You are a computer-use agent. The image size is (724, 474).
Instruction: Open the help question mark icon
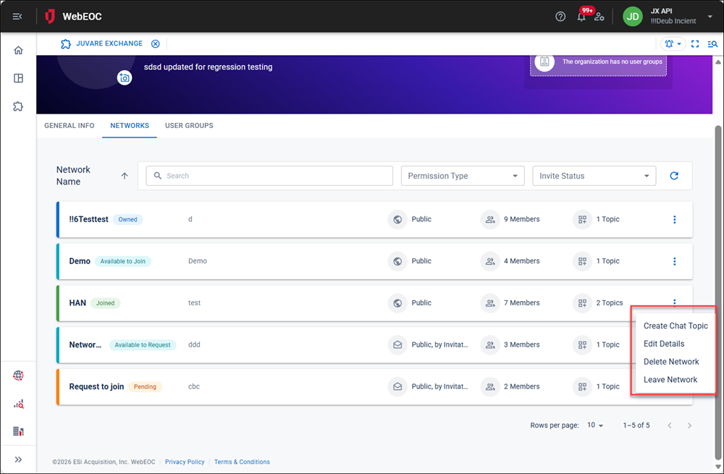[x=560, y=17]
